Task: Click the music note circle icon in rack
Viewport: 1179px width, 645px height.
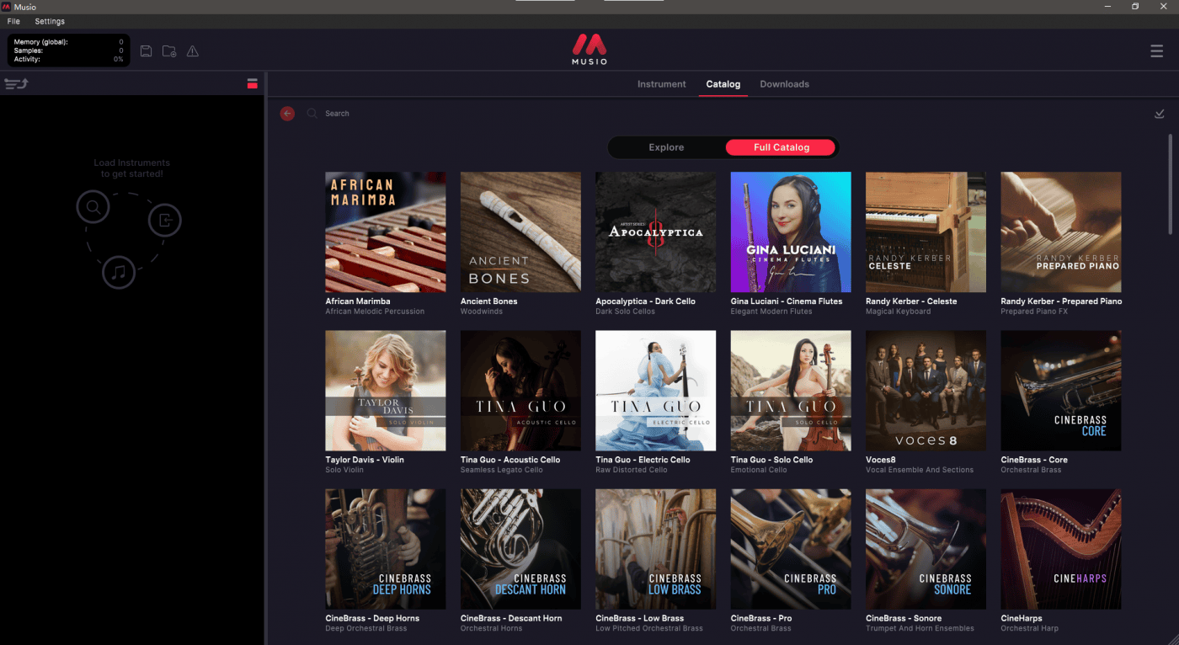Action: pyautogui.click(x=119, y=272)
